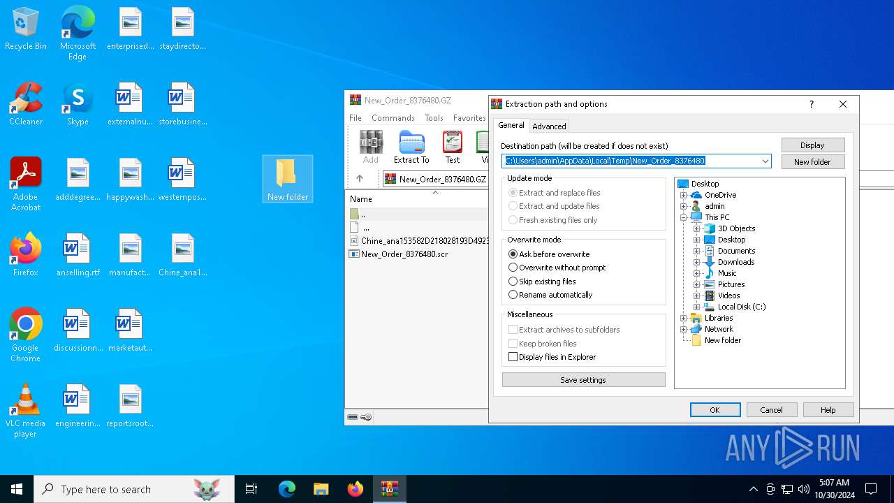Switch to the General tab

tap(511, 125)
